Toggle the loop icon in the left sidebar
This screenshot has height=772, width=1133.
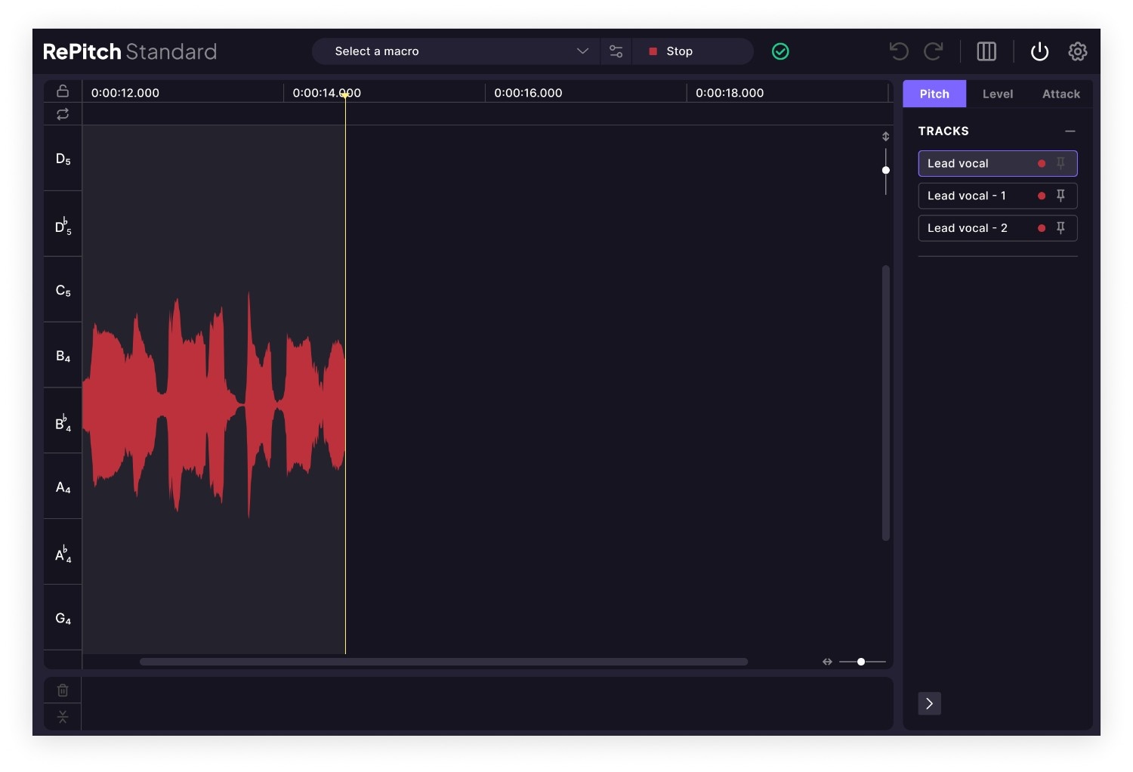pyautogui.click(x=62, y=114)
